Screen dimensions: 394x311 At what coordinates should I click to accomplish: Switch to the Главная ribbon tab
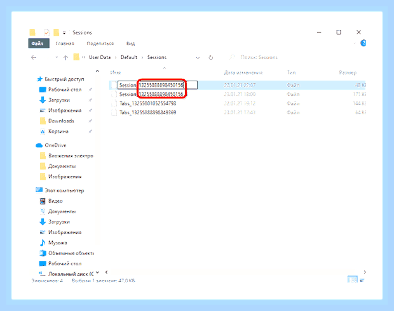point(65,43)
